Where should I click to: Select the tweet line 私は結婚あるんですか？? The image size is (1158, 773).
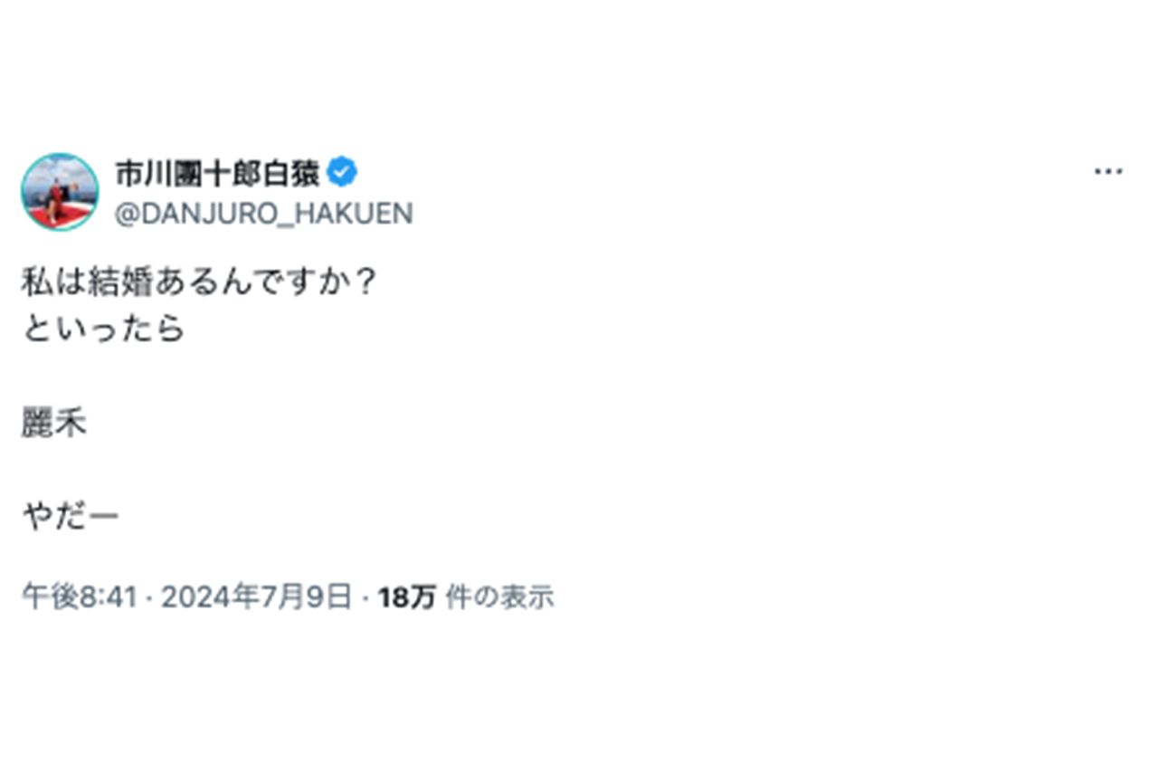coord(201,280)
